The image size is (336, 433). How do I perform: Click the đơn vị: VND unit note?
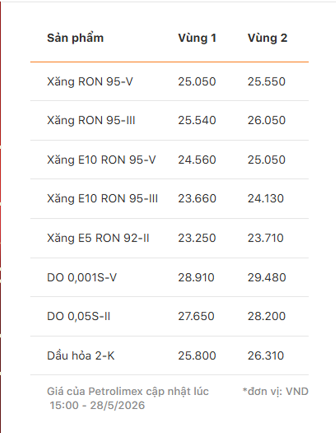tap(276, 392)
